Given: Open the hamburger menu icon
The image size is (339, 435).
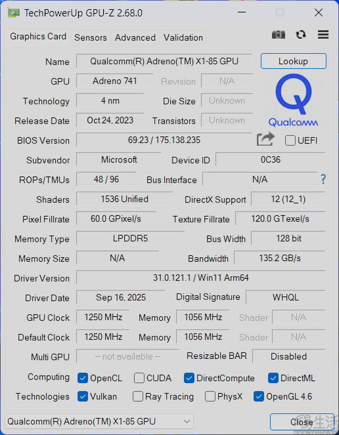Looking at the screenshot, I should point(323,35).
